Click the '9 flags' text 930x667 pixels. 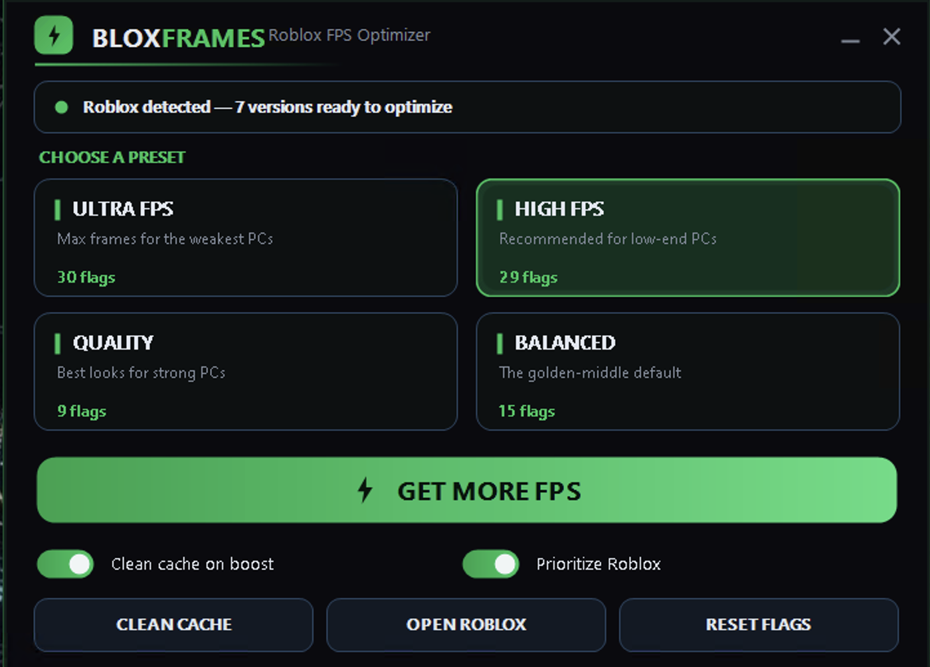(82, 411)
